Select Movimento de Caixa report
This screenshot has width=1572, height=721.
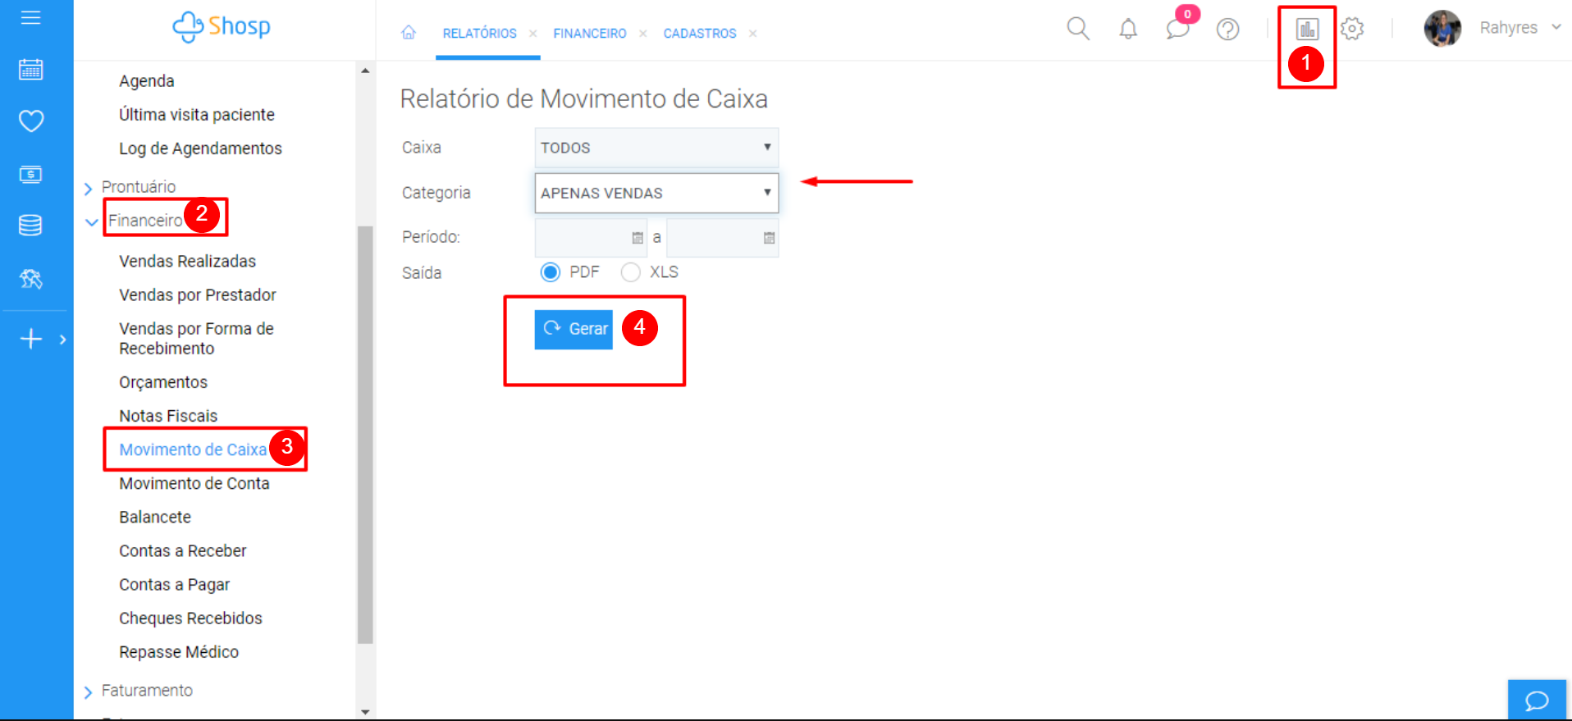pos(193,449)
